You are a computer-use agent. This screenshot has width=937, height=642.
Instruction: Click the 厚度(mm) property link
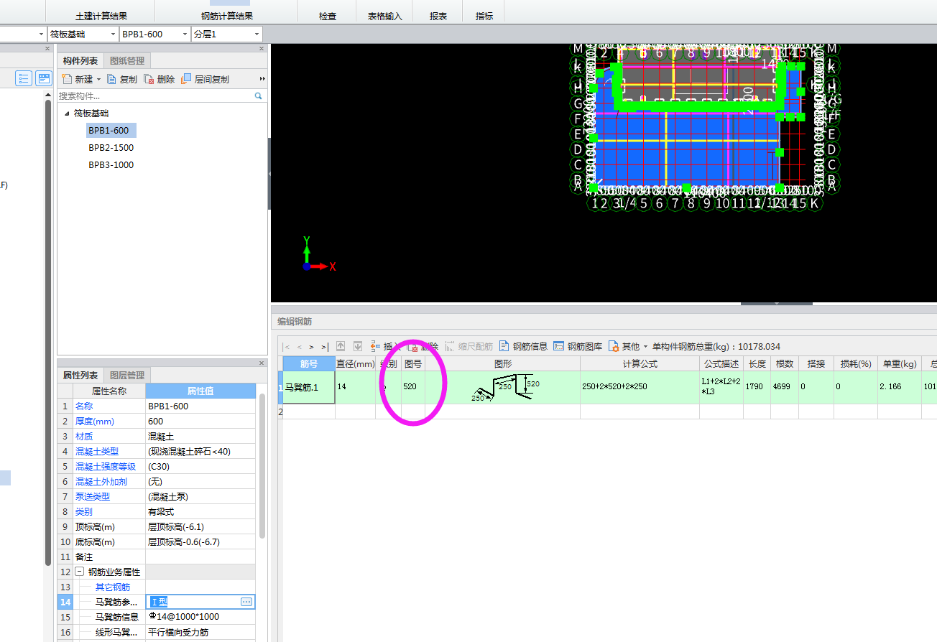[x=95, y=422]
